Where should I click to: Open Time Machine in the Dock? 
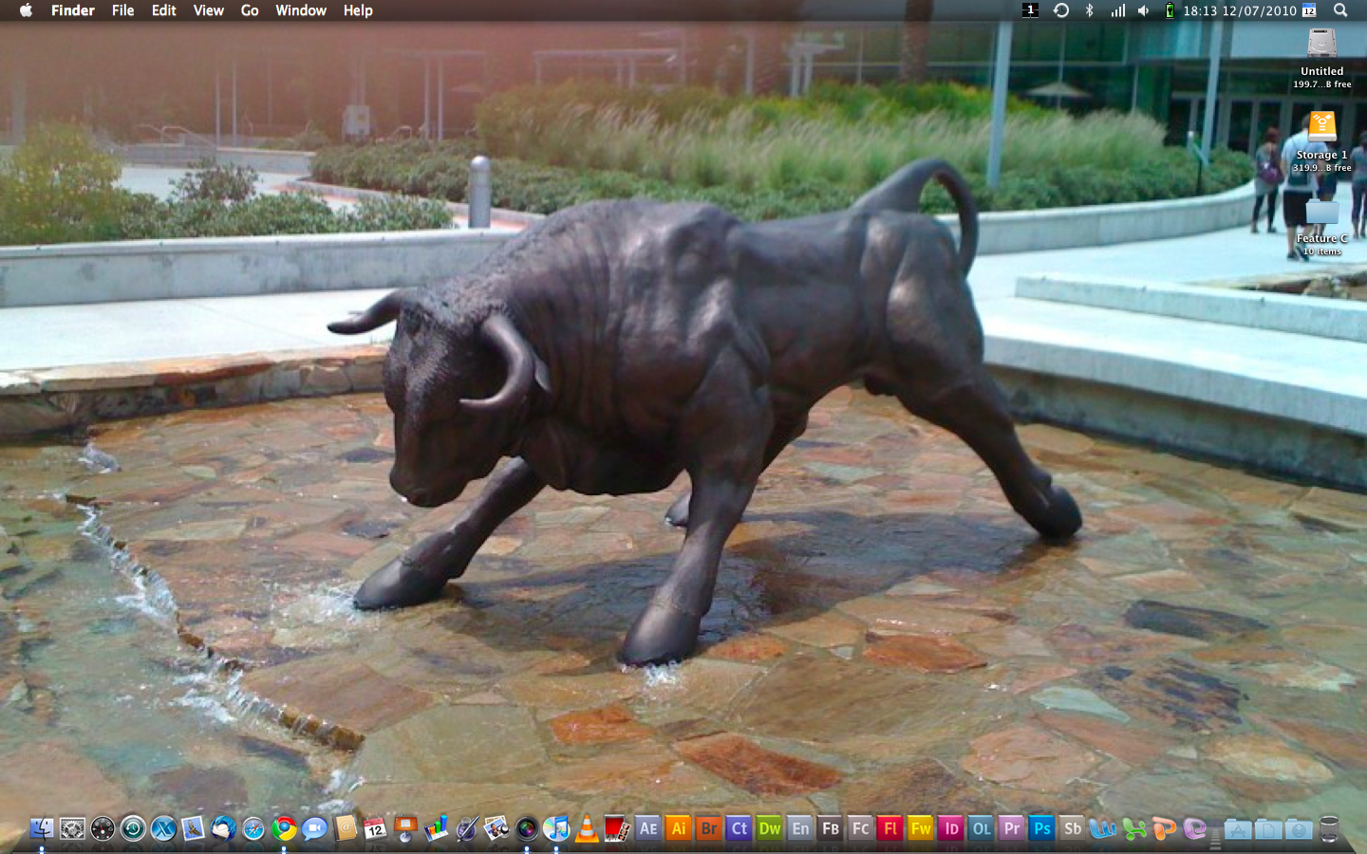tap(133, 828)
